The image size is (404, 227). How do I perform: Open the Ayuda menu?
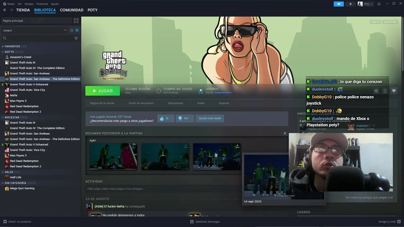(55, 4)
